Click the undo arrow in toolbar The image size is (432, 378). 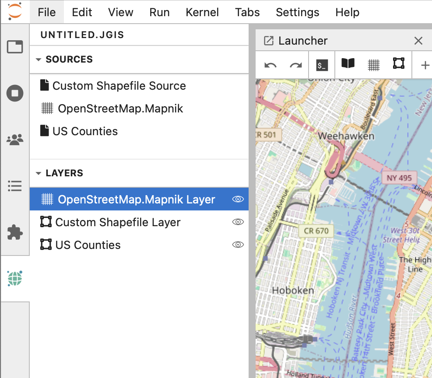point(270,65)
